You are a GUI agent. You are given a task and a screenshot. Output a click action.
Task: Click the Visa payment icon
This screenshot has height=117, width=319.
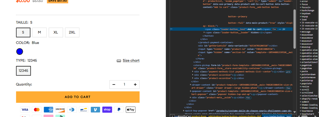click(x=25, y=110)
